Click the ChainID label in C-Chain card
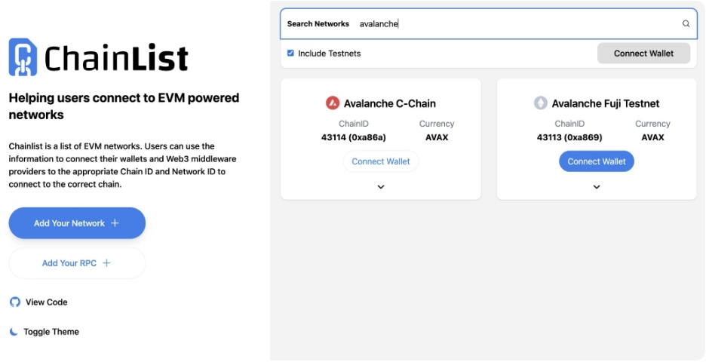 (x=354, y=124)
